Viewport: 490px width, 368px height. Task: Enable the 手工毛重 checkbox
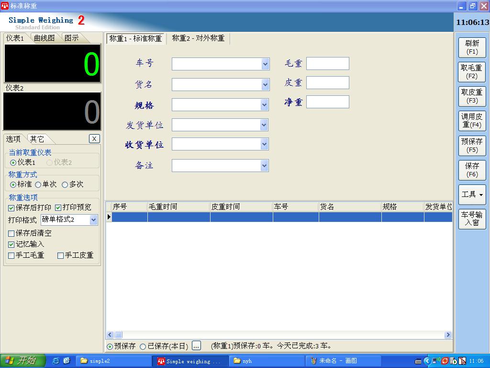click(11, 256)
